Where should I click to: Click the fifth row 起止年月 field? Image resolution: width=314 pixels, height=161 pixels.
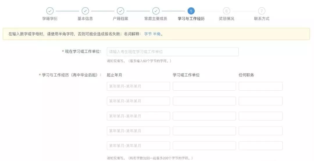(138, 146)
